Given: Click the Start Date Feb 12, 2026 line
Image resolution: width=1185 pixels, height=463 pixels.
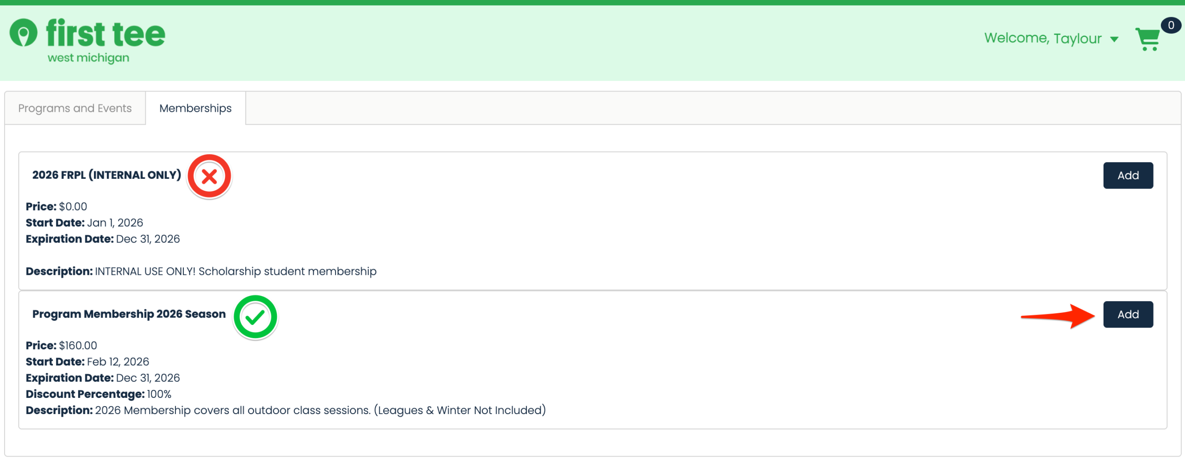Looking at the screenshot, I should point(87,362).
